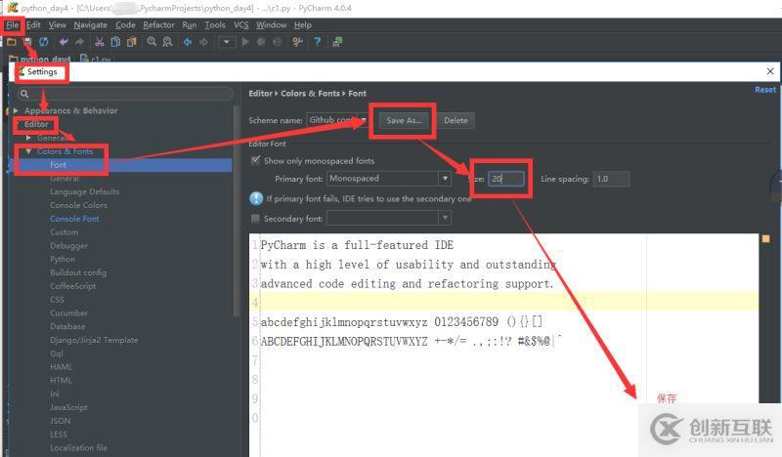Select Console Colors settings item
The image size is (782, 457).
pos(78,205)
